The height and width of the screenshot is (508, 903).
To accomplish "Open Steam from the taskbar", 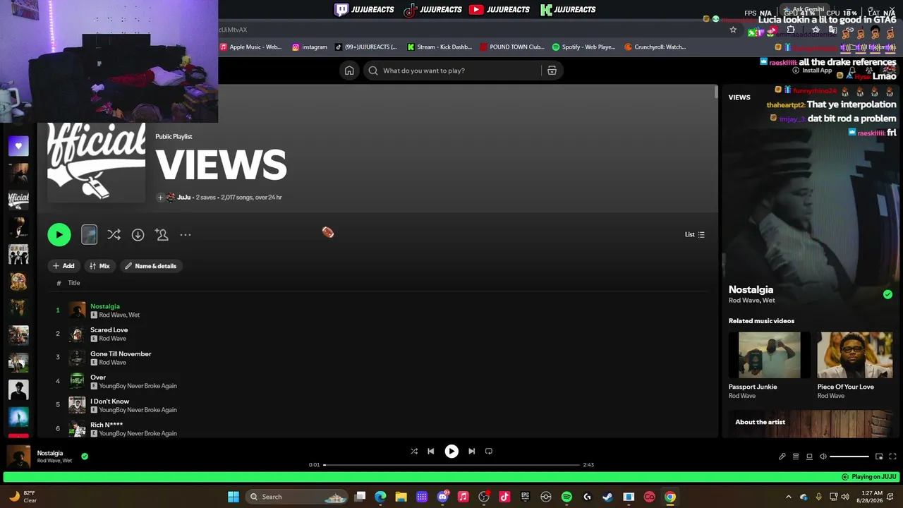I will (607, 497).
